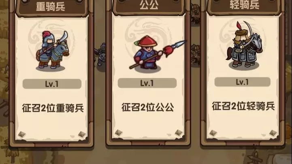292x164 pixels.
Task: Click the 公公 card title banner
Action: pos(149,6)
